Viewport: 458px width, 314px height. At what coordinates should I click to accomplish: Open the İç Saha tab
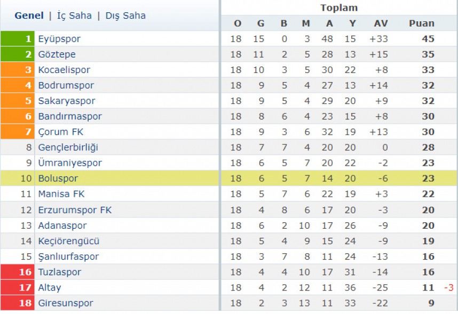[74, 15]
